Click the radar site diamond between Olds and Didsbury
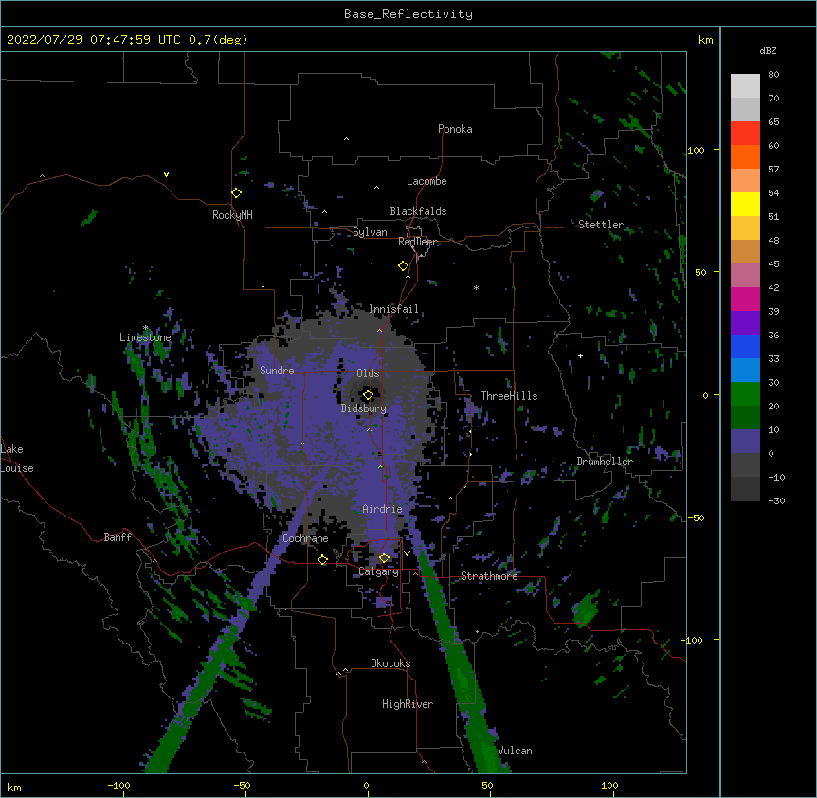This screenshot has height=798, width=817. tap(368, 395)
